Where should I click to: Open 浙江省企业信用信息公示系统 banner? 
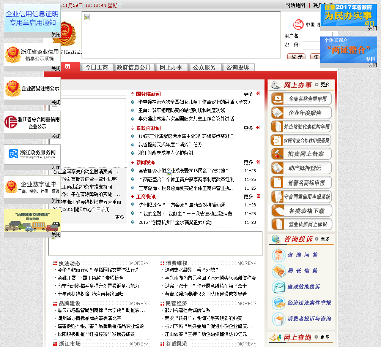click(x=32, y=54)
